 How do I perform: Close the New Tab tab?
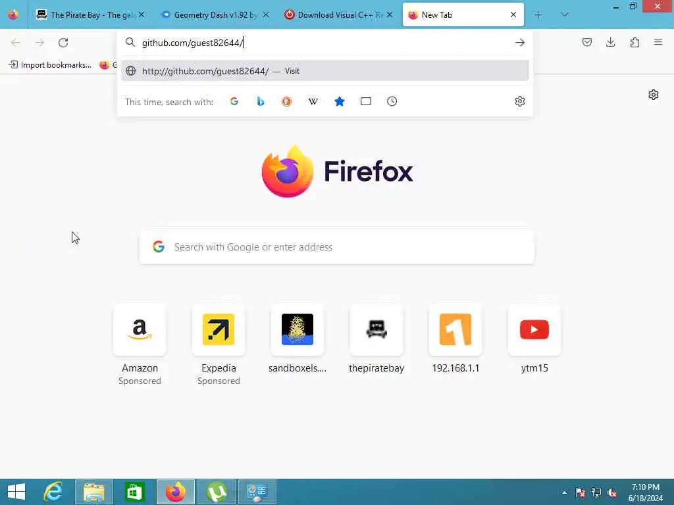(x=513, y=15)
